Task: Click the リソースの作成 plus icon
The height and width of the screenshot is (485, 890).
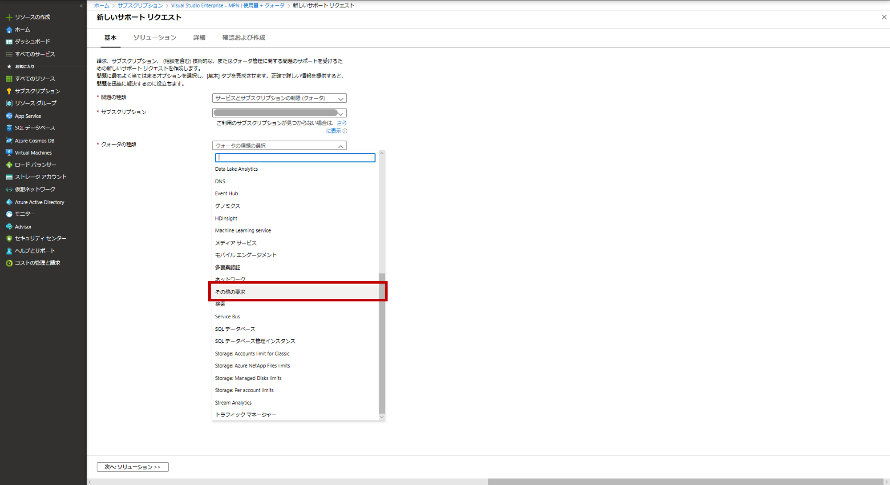Action: pyautogui.click(x=8, y=17)
